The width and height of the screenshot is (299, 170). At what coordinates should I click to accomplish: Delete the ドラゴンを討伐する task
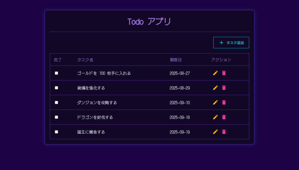point(224,117)
